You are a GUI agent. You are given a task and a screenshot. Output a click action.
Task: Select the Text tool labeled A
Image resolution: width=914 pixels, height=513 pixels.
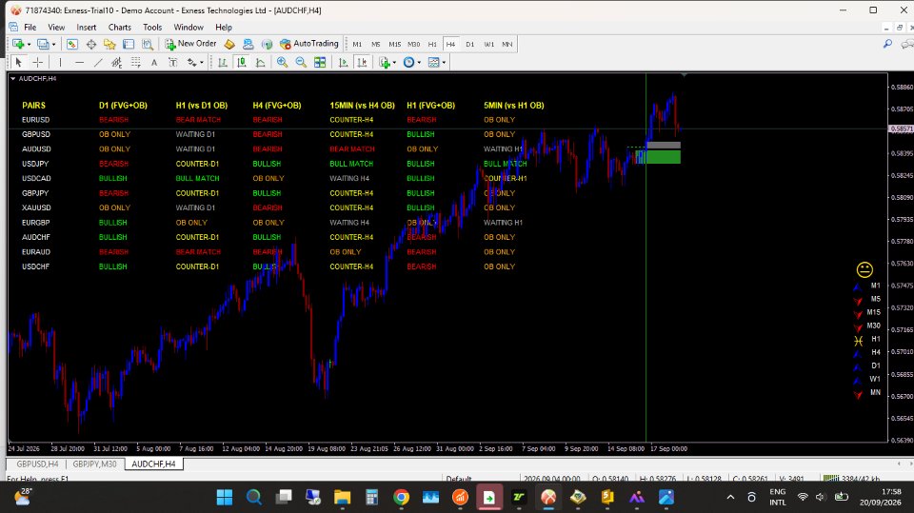click(x=154, y=62)
